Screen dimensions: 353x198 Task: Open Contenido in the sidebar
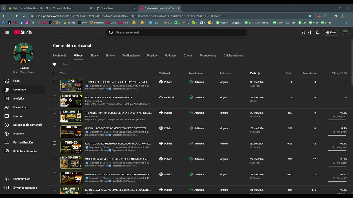tap(23, 90)
